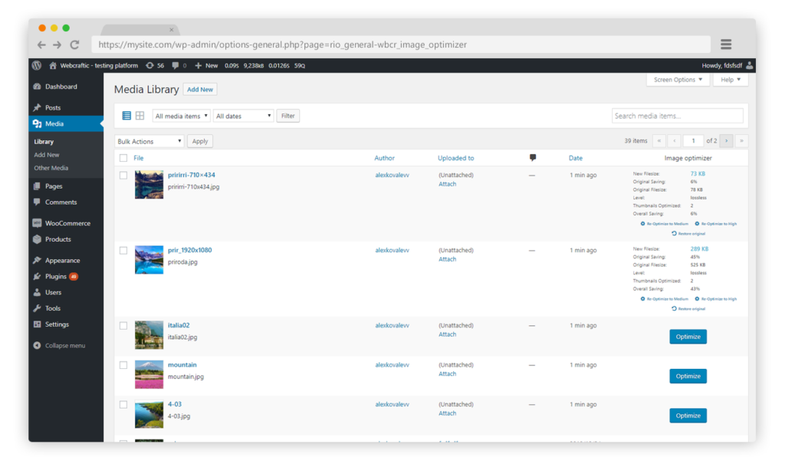
Task: Open the Settings menu in sidebar
Action: (66, 324)
